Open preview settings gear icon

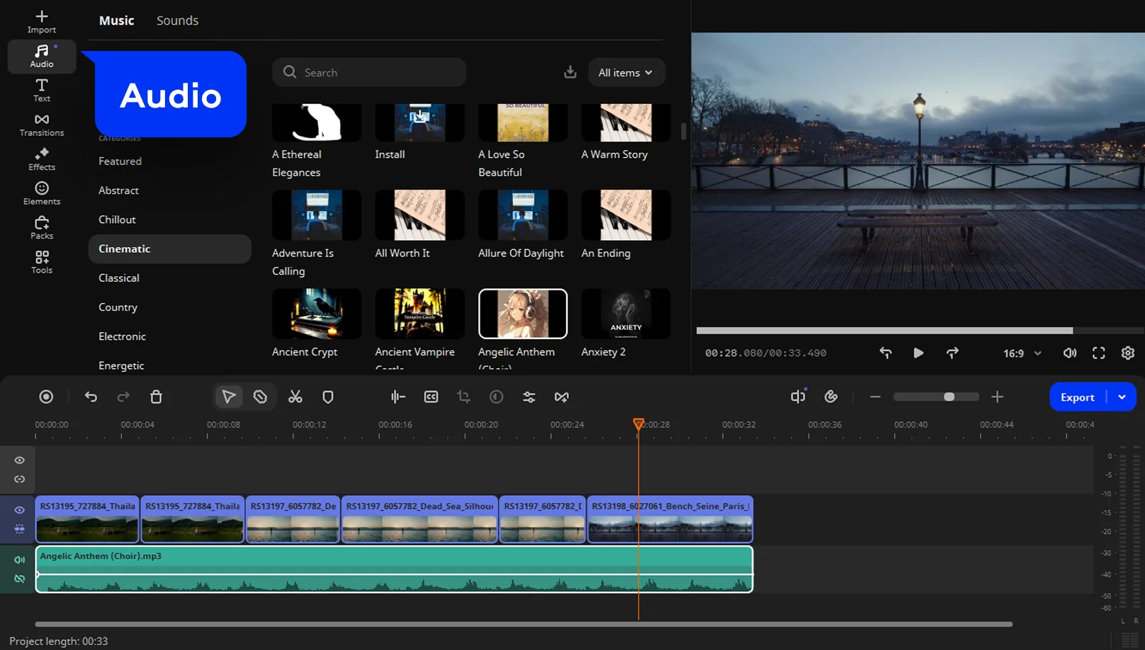coord(1127,353)
